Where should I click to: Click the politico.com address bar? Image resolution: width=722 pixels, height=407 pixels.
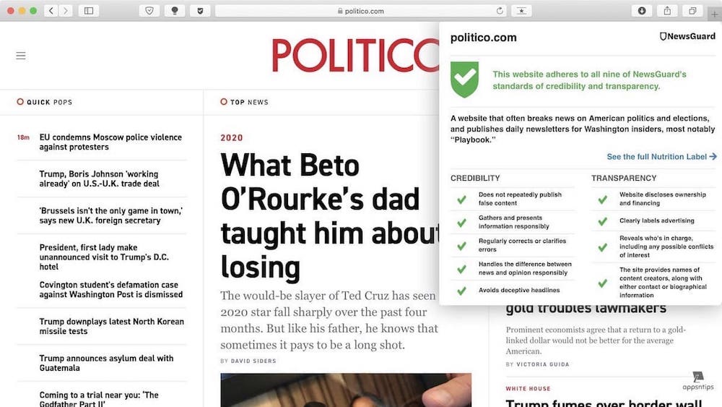(360, 11)
